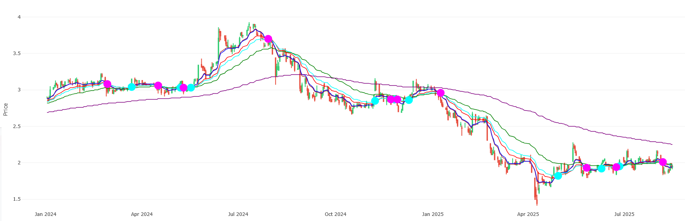Select the cyan marker just before Apr 2024
Screen dimensions: 685x221
(x=132, y=87)
